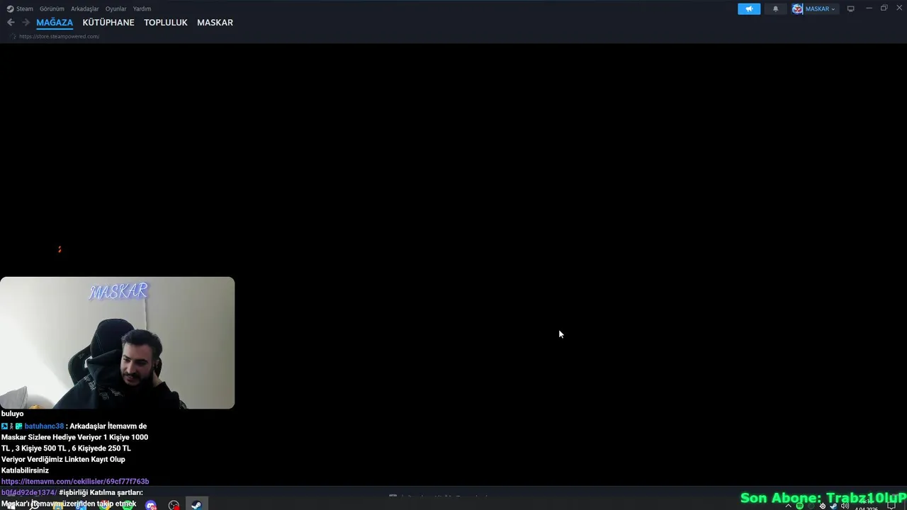Open the Steam menu
Viewport: 907px width, 510px height.
(x=20, y=8)
